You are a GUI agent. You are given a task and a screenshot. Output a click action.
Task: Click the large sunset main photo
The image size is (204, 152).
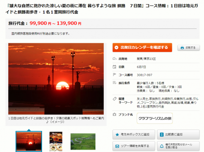click(56, 79)
